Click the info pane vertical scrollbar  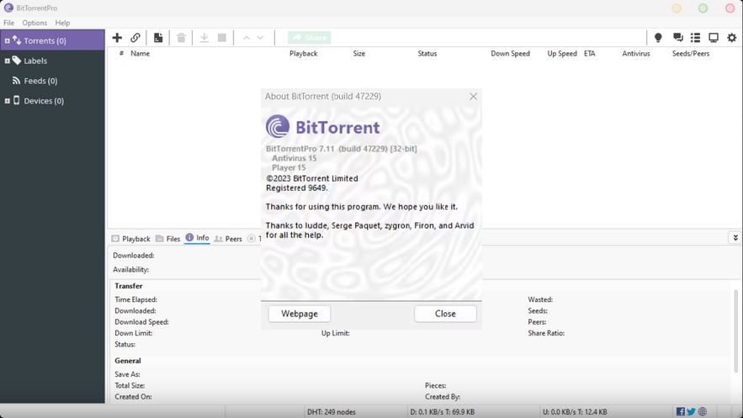coord(736,331)
